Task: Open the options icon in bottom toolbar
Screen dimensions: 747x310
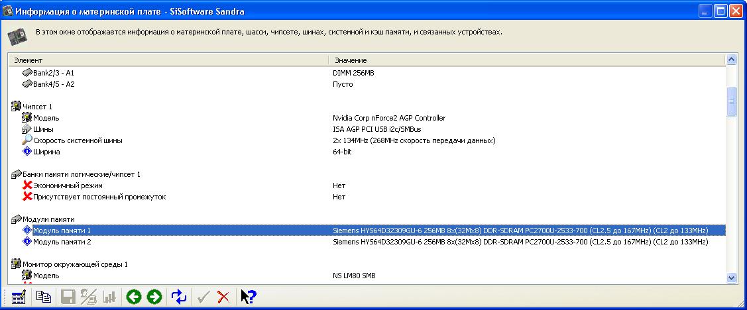Action: click(x=18, y=297)
